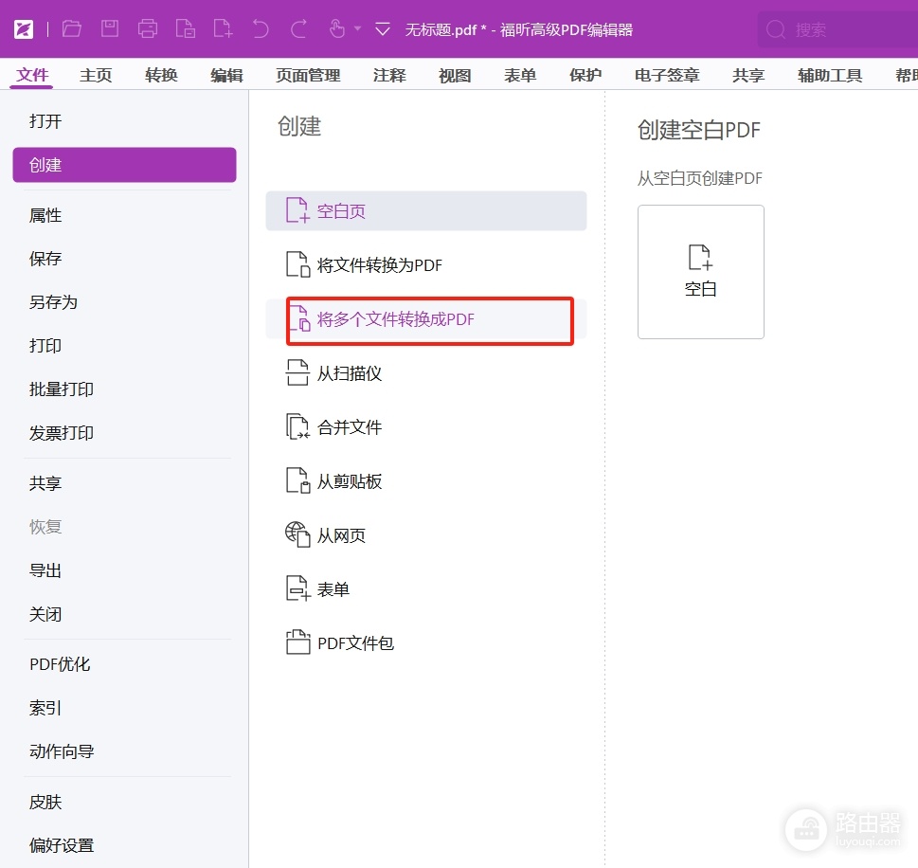
Task: Click the Foxit app logo icon
Action: (x=24, y=28)
